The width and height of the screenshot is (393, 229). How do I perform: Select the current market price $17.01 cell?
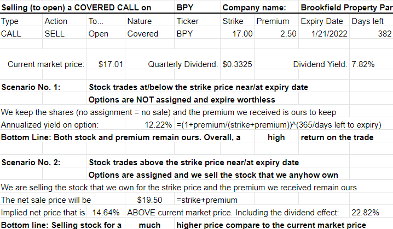[106, 64]
